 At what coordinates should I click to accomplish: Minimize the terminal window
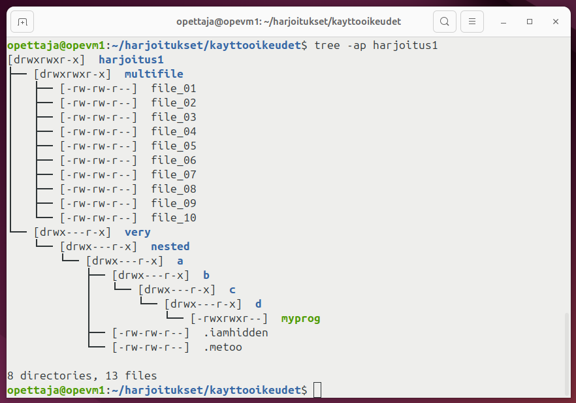click(x=504, y=22)
